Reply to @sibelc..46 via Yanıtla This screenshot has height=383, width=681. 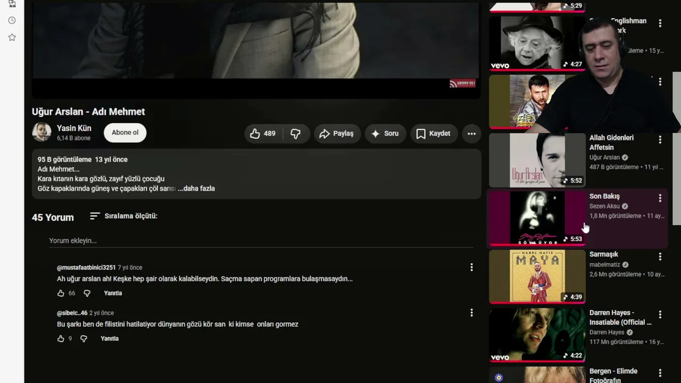[110, 338]
